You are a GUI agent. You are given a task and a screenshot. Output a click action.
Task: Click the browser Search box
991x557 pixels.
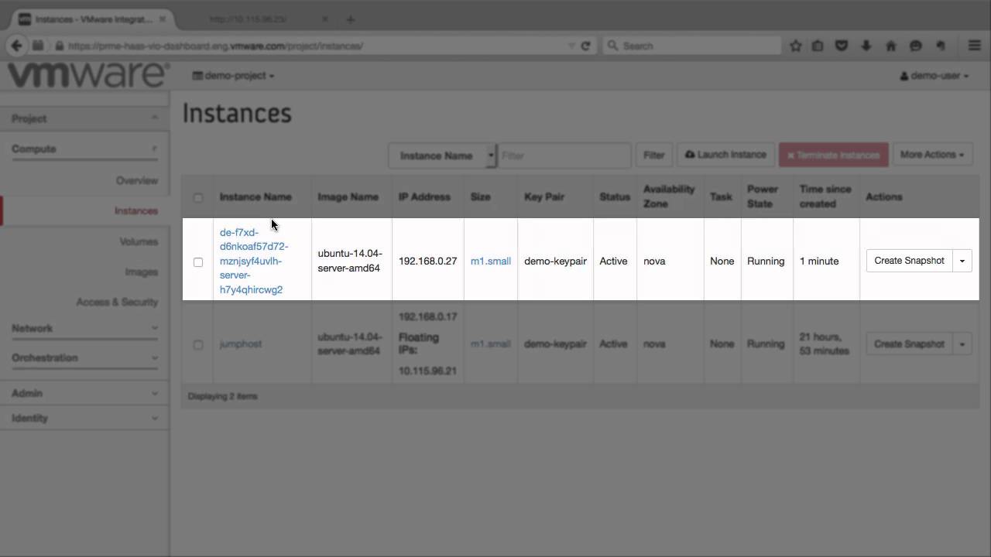691,46
